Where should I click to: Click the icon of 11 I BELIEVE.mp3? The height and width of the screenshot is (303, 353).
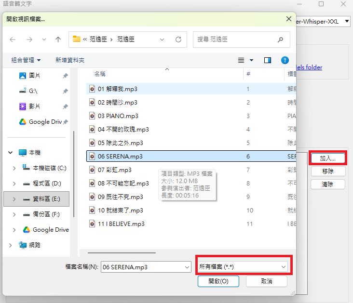[x=92, y=224]
